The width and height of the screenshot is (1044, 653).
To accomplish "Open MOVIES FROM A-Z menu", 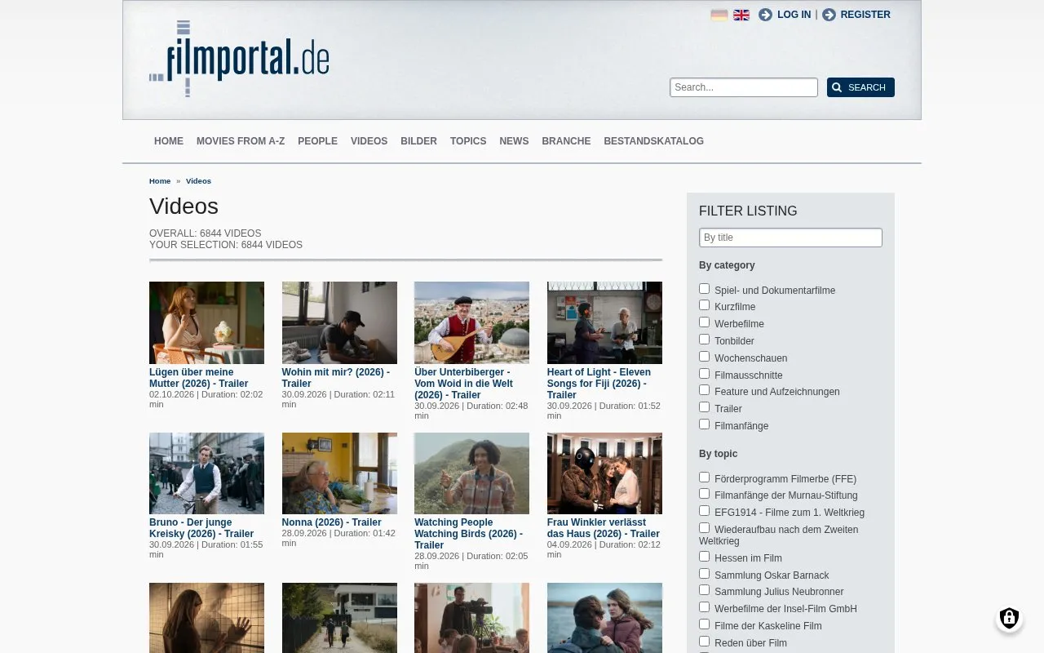I will [x=241, y=141].
